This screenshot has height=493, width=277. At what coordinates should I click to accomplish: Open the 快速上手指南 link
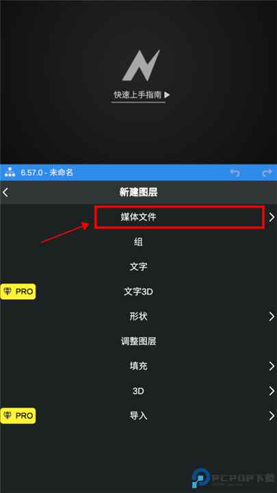coord(138,94)
